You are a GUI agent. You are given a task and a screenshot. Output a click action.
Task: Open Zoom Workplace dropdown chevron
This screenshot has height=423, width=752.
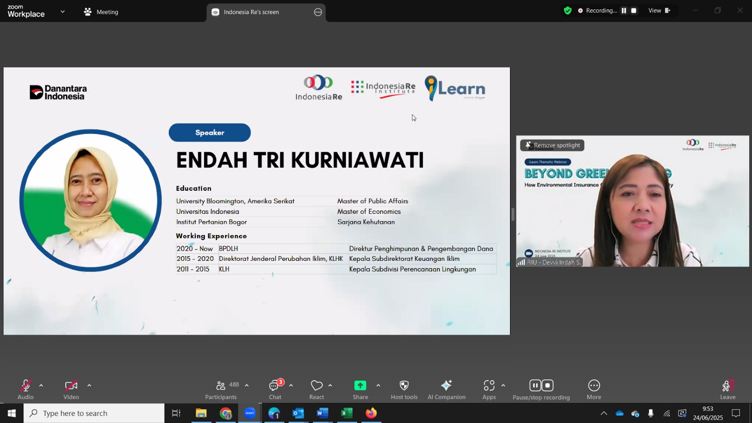pos(63,12)
